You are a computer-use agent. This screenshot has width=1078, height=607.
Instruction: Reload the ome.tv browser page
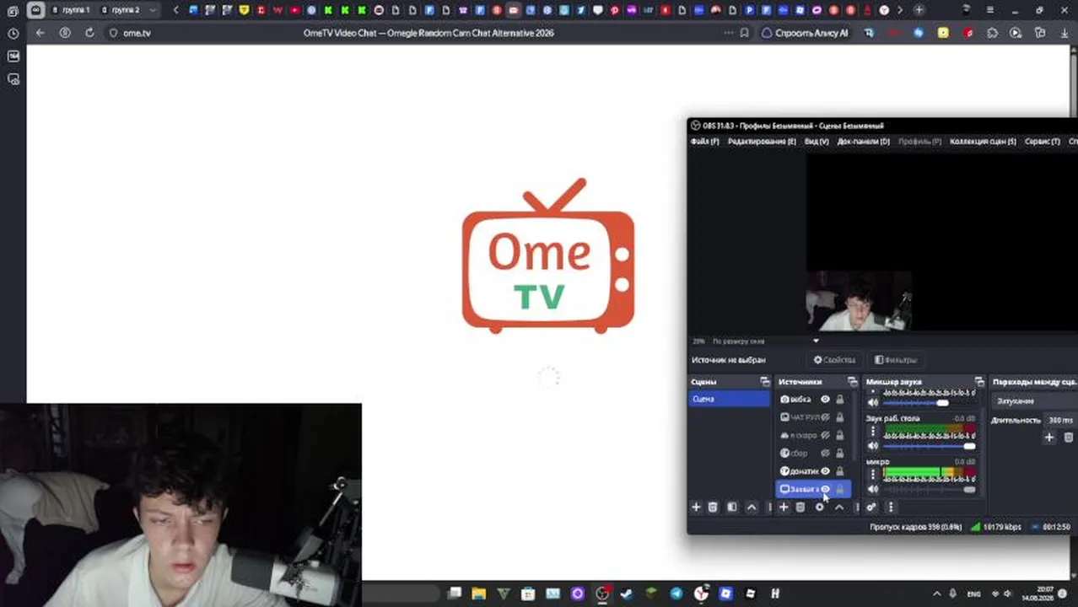[x=89, y=33]
